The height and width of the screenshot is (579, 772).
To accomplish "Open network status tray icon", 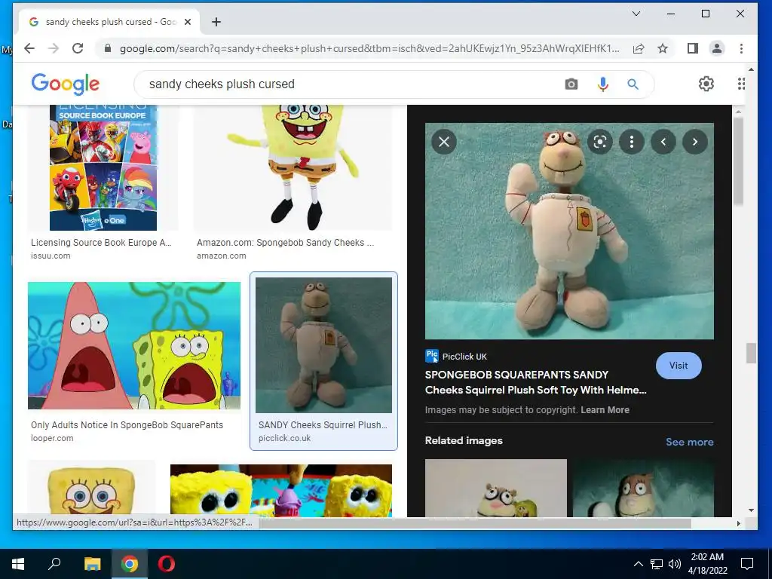I will pos(657,564).
